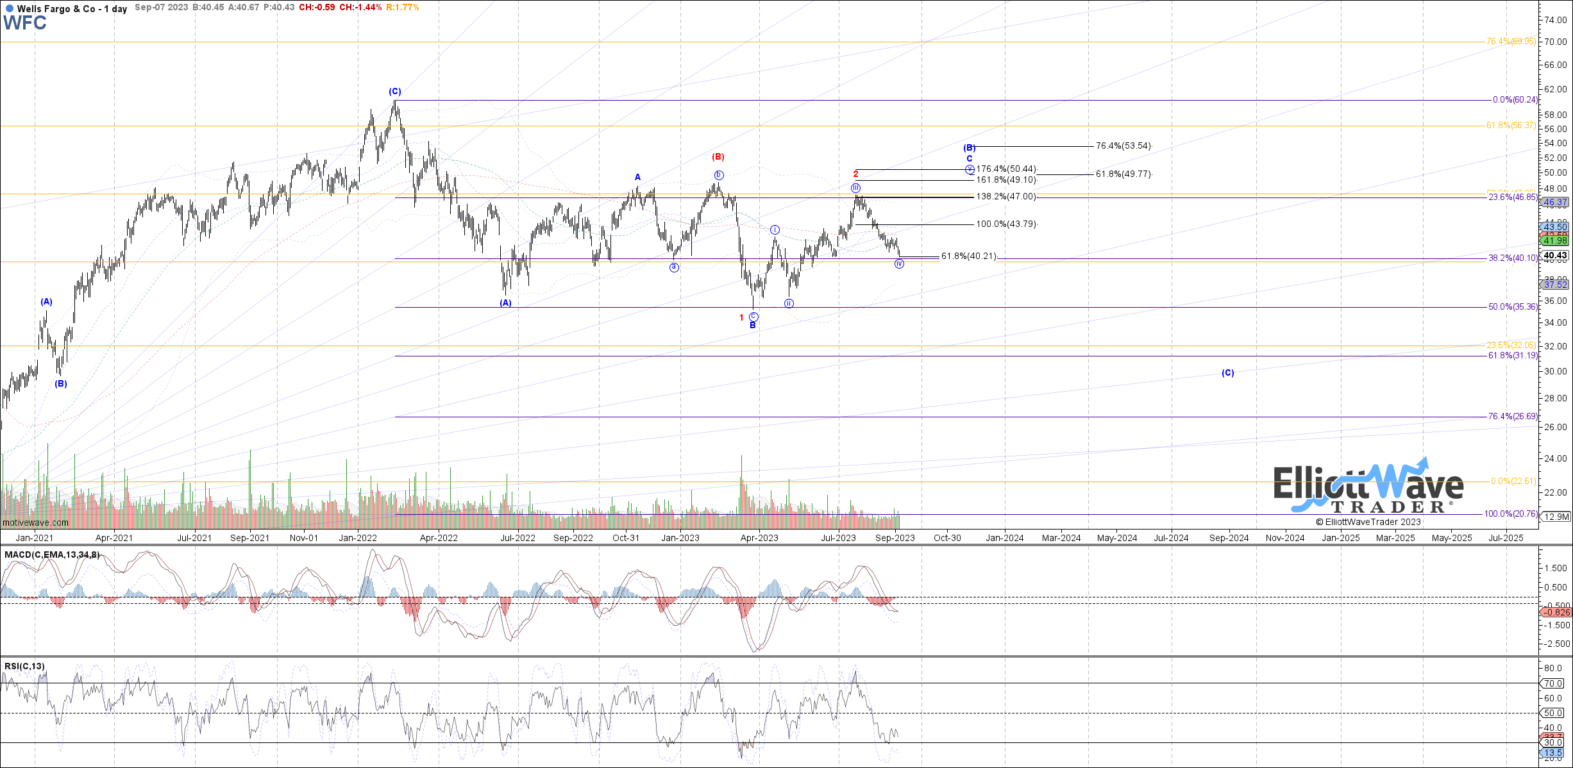Click the MACD value tag -0.826
Screen dimensions: 1573x768
(1556, 612)
